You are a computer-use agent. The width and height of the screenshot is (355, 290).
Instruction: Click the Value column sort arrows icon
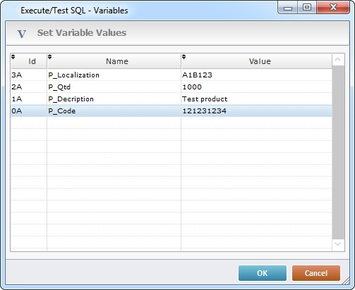tap(183, 56)
